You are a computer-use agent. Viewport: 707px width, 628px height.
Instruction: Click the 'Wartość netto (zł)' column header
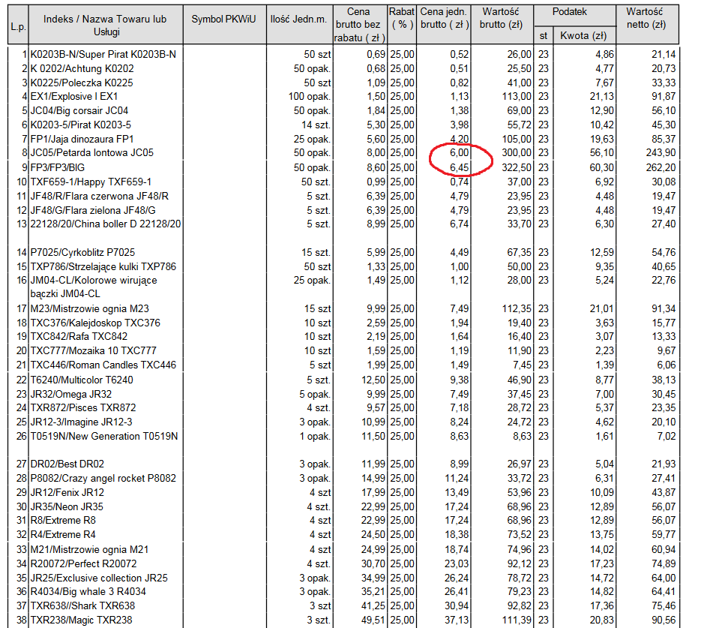coord(645,18)
